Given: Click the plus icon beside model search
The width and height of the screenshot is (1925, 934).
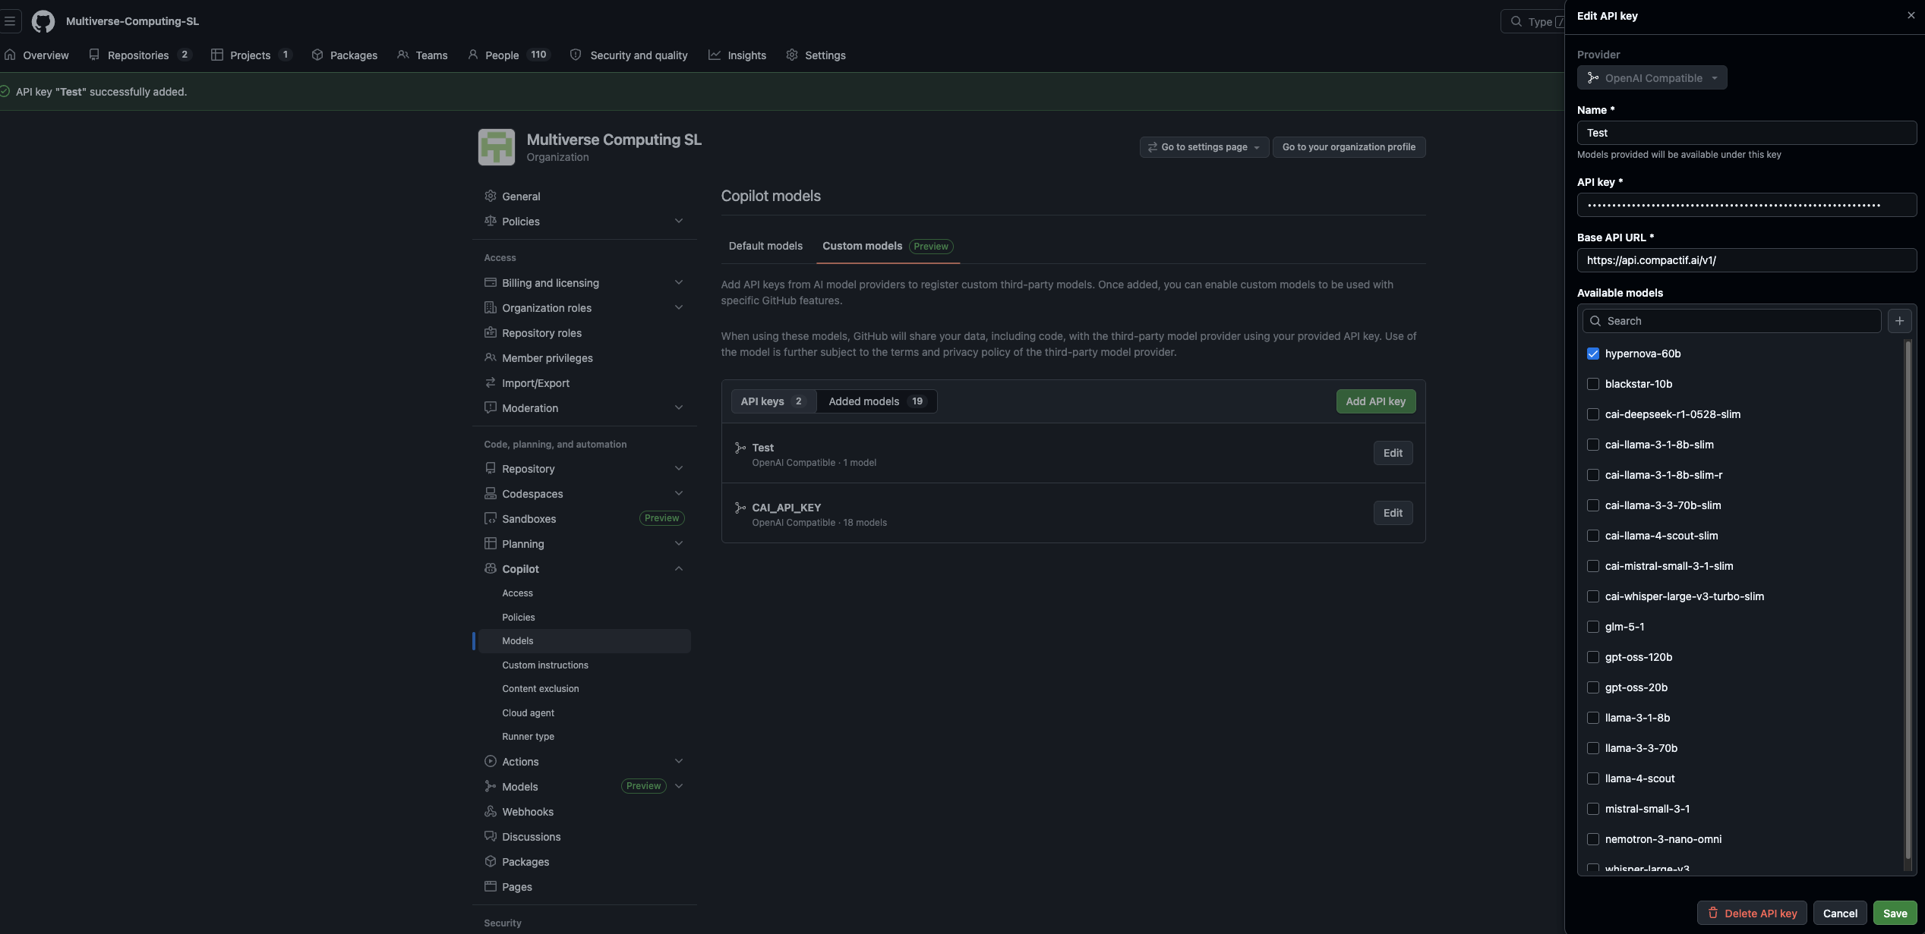Looking at the screenshot, I should tap(1899, 321).
